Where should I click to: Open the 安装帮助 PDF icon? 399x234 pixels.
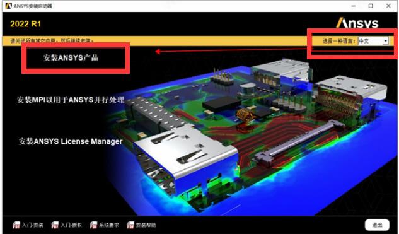(x=130, y=225)
